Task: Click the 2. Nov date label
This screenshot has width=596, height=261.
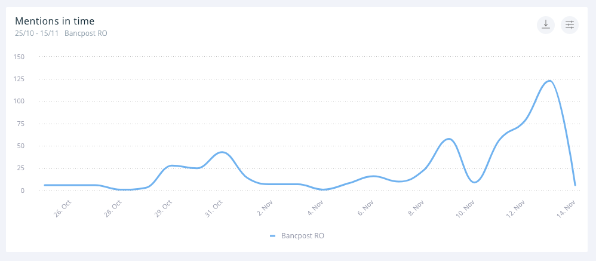Action: pyautogui.click(x=265, y=208)
